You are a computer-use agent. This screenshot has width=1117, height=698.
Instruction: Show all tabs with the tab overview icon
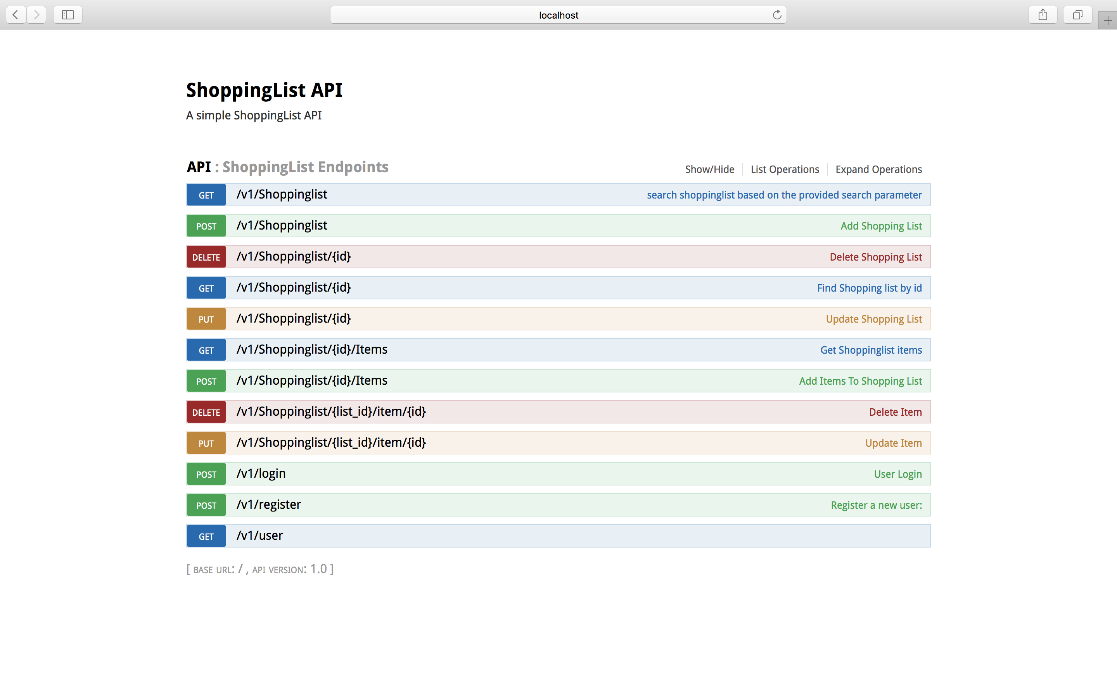1077,15
